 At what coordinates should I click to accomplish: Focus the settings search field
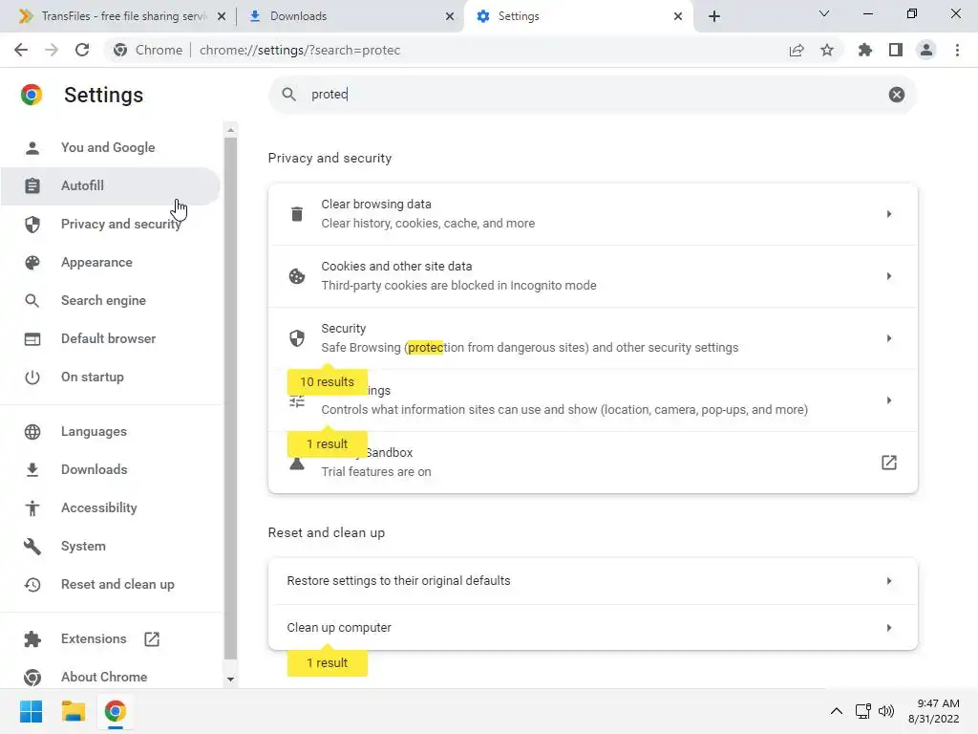(x=592, y=95)
